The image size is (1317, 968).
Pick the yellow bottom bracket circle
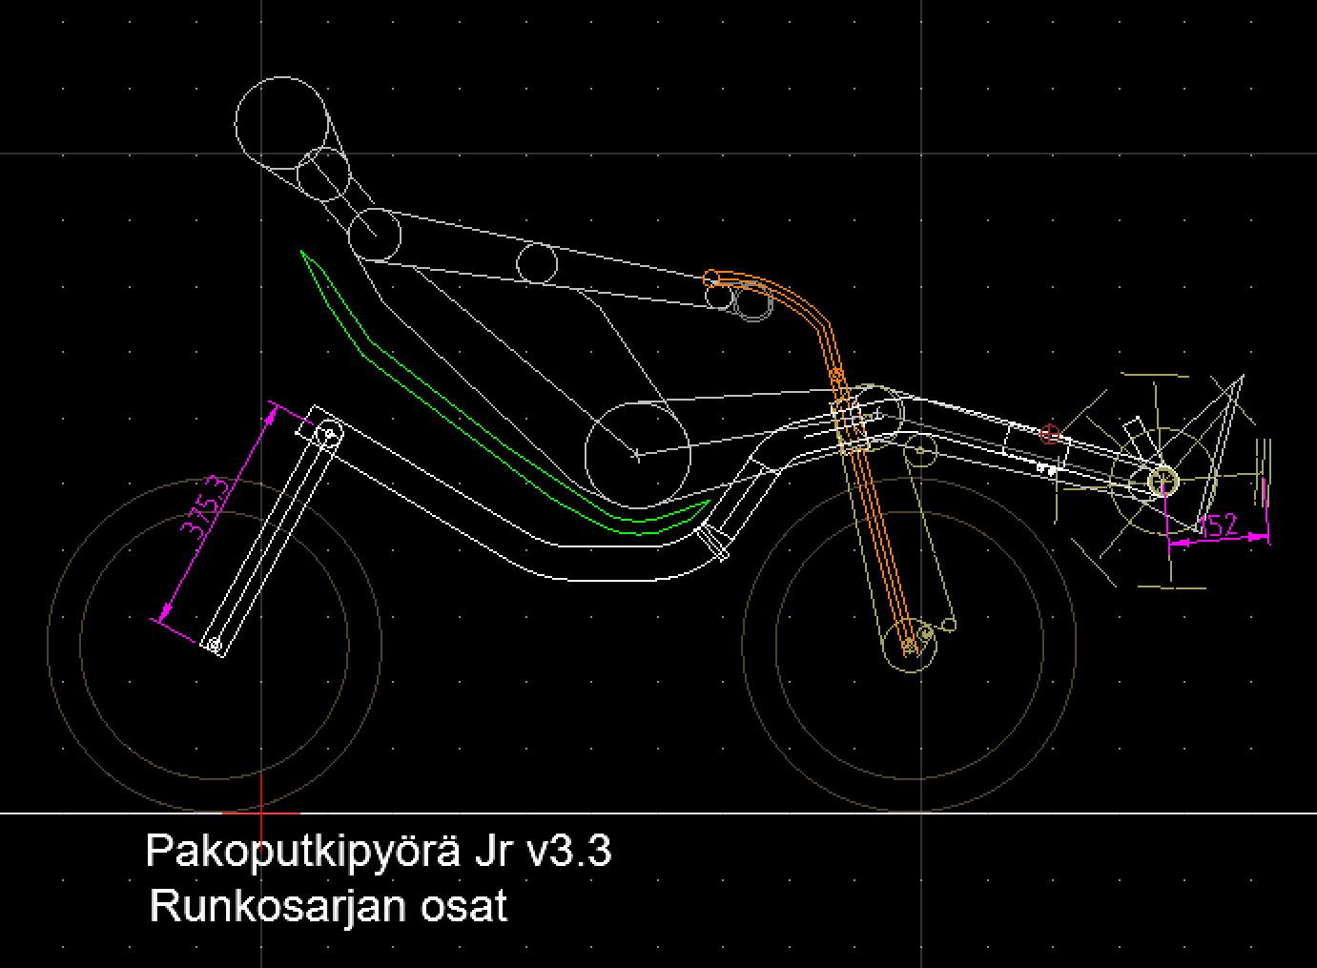point(1162,482)
